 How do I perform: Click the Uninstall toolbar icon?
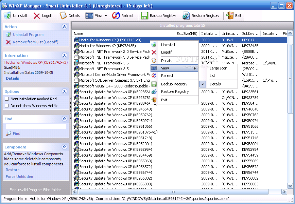7,16
